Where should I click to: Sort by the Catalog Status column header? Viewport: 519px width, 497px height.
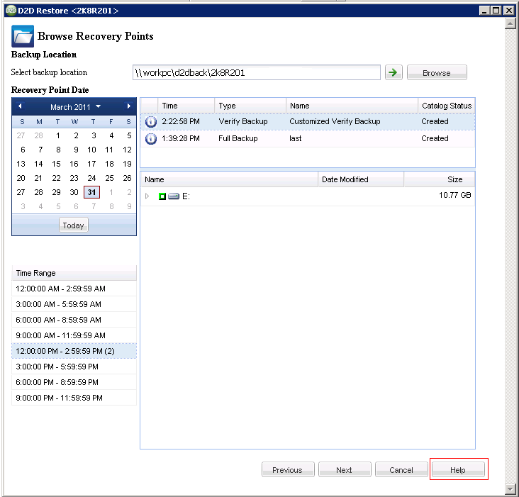[446, 106]
